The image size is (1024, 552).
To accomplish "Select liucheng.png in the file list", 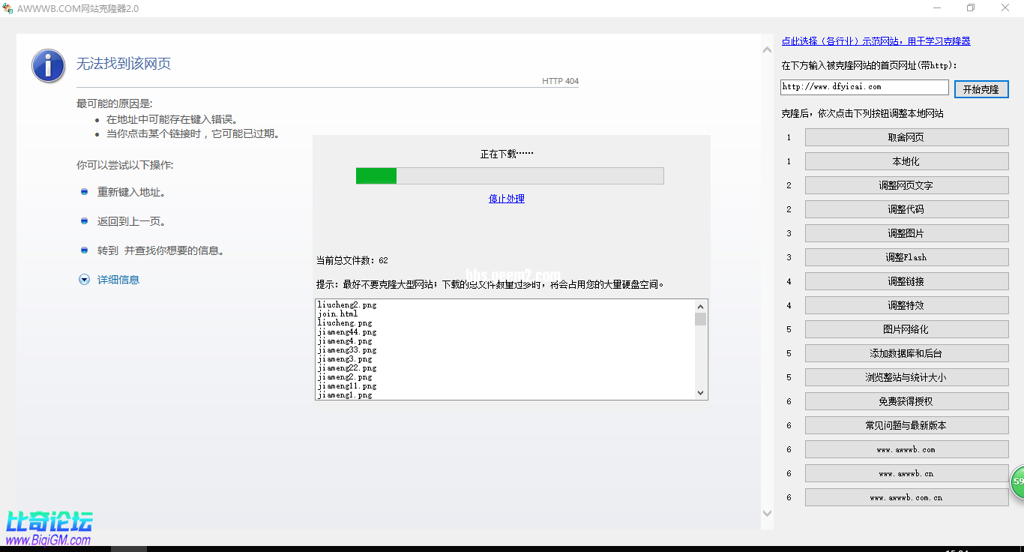I will point(345,323).
